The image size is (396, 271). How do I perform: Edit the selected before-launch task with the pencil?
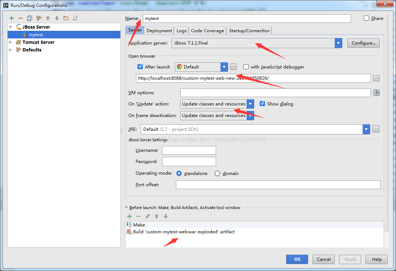tap(148, 216)
